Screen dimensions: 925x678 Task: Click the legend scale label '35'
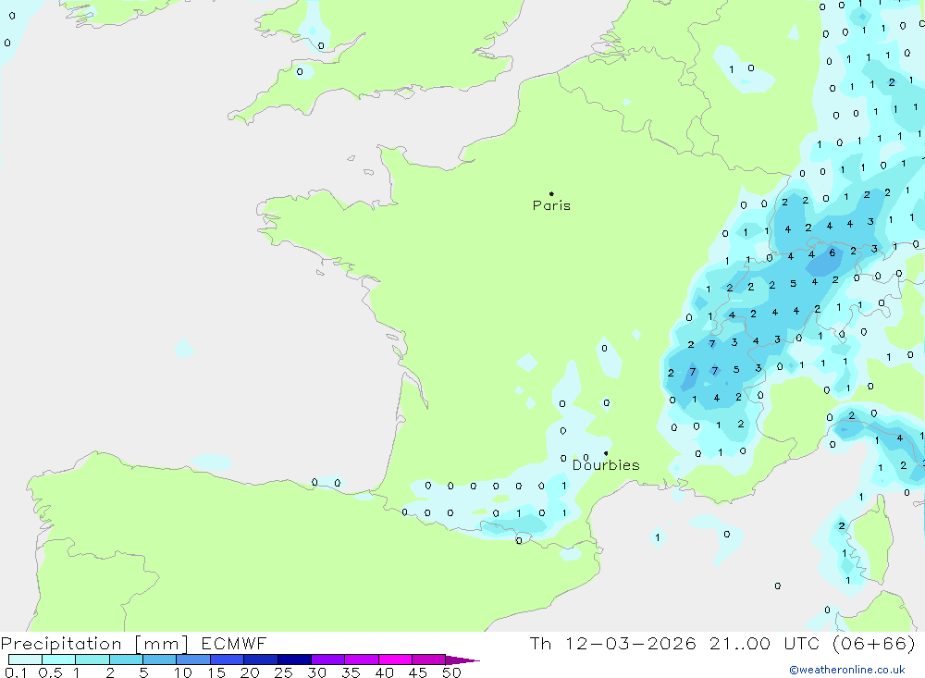pyautogui.click(x=351, y=672)
